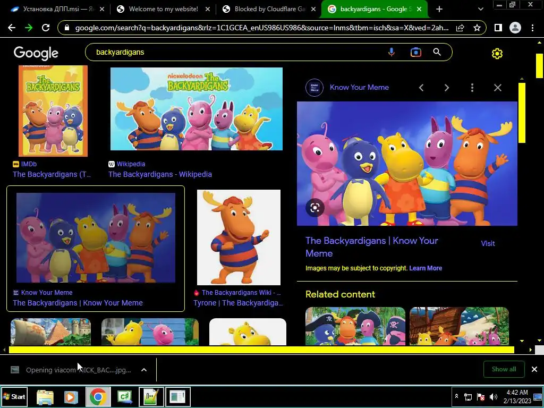Open Wikipedia Backyardigans image result
This screenshot has height=408, width=544.
coord(197,109)
